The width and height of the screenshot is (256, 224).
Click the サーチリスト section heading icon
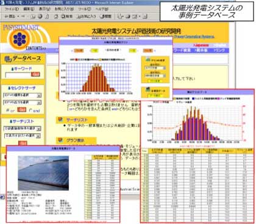click(x=60, y=120)
